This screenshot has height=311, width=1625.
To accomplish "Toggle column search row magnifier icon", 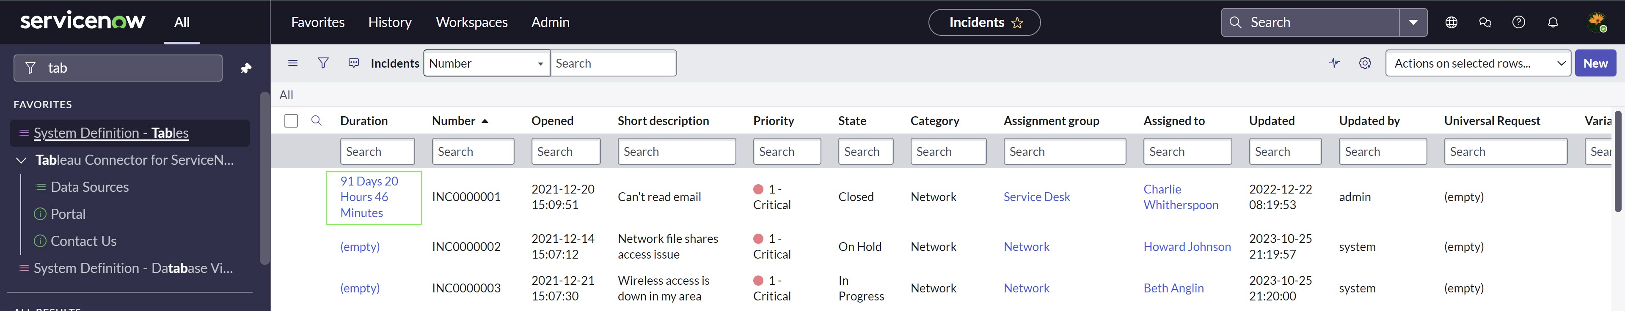I will pyautogui.click(x=317, y=121).
